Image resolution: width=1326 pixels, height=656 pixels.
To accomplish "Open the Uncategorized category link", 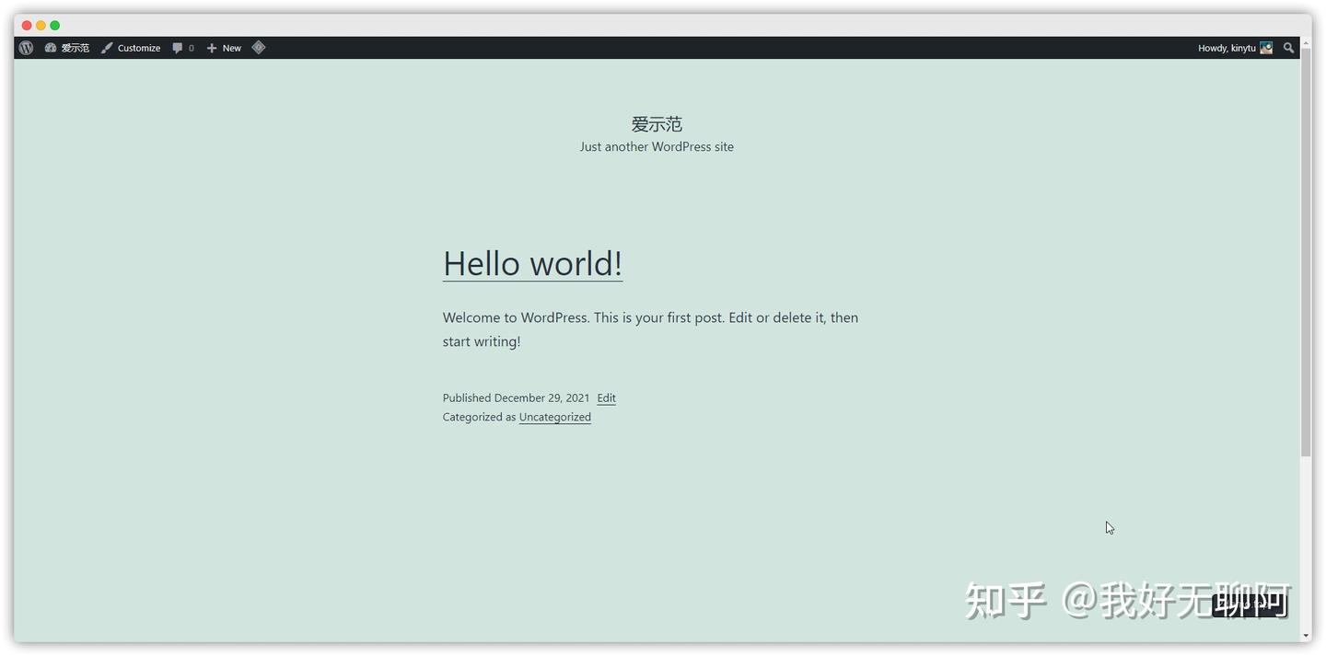I will pyautogui.click(x=554, y=417).
